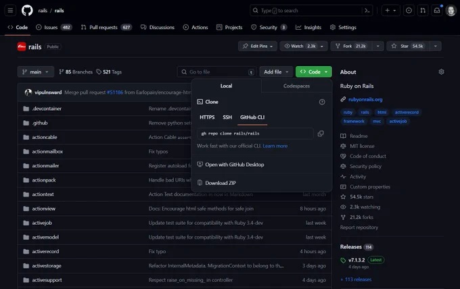Screen dimensions: 460x289
Task: Select the HTTPS clone option
Action: [207, 117]
